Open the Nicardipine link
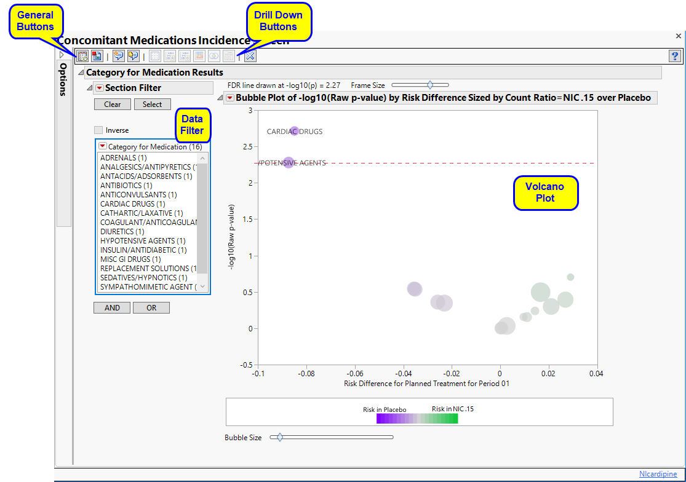 coord(658,474)
